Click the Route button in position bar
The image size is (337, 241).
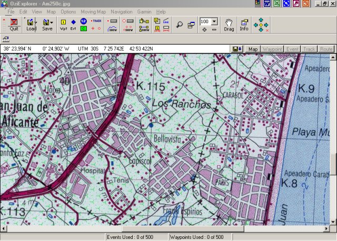326,49
